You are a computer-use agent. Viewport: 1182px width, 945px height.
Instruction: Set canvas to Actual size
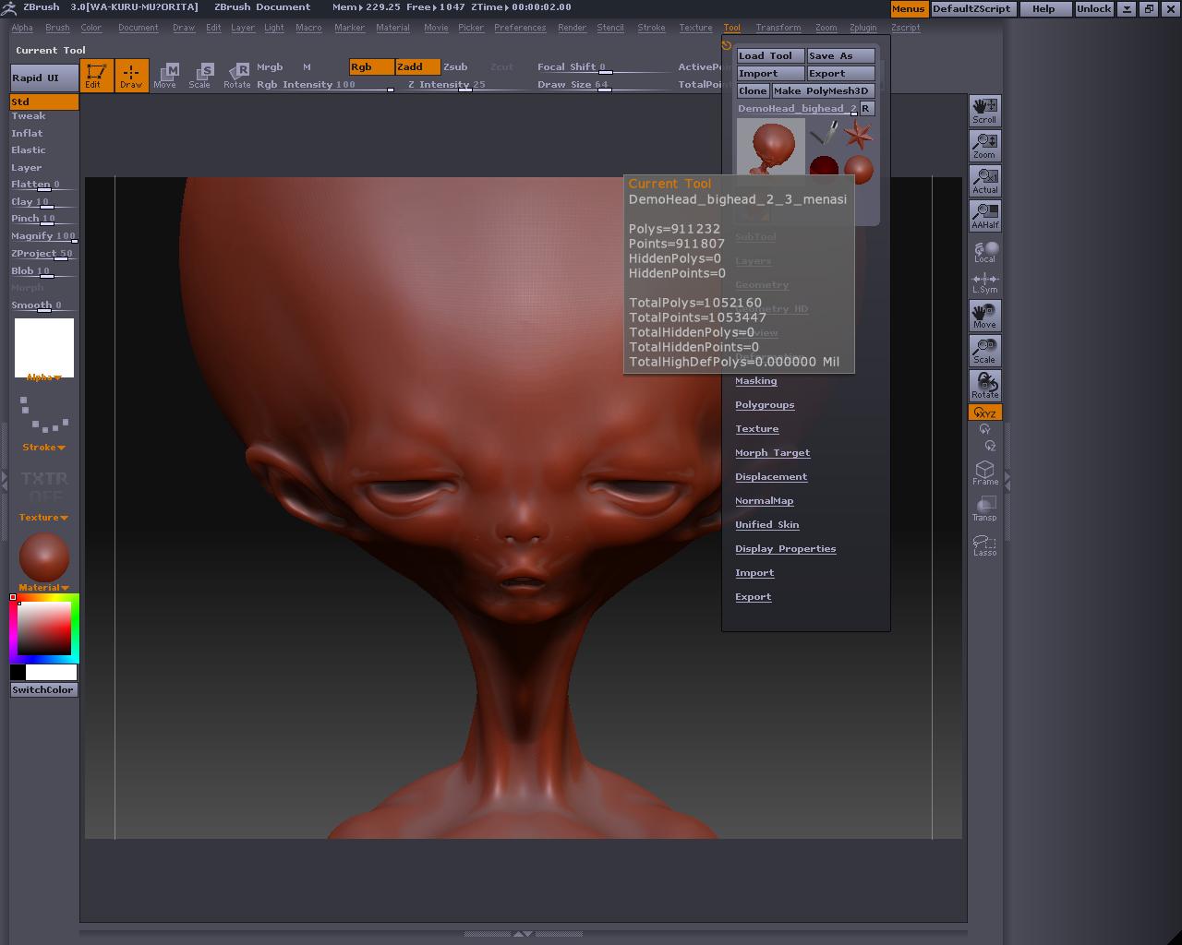(x=984, y=181)
